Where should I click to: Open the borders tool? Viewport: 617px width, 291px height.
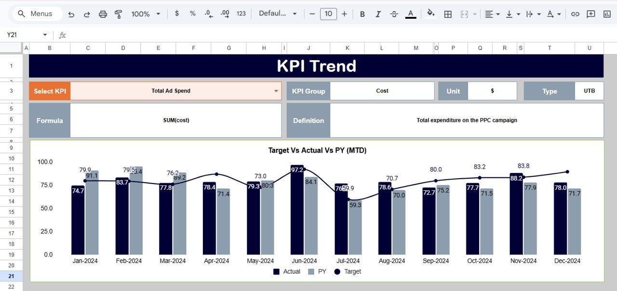447,14
